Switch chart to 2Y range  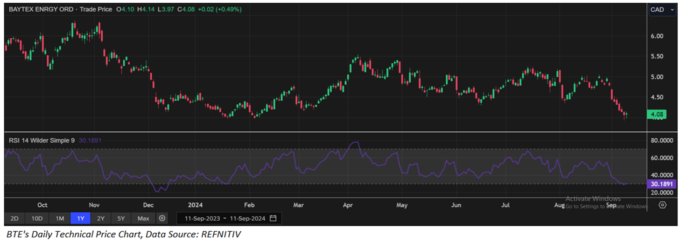click(x=101, y=218)
